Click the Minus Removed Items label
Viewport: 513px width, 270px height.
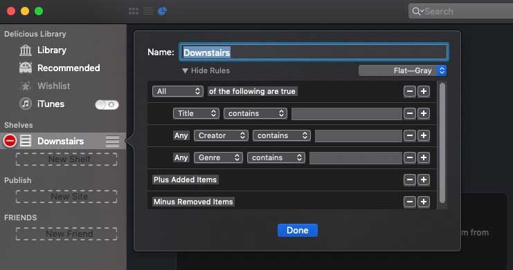point(193,202)
